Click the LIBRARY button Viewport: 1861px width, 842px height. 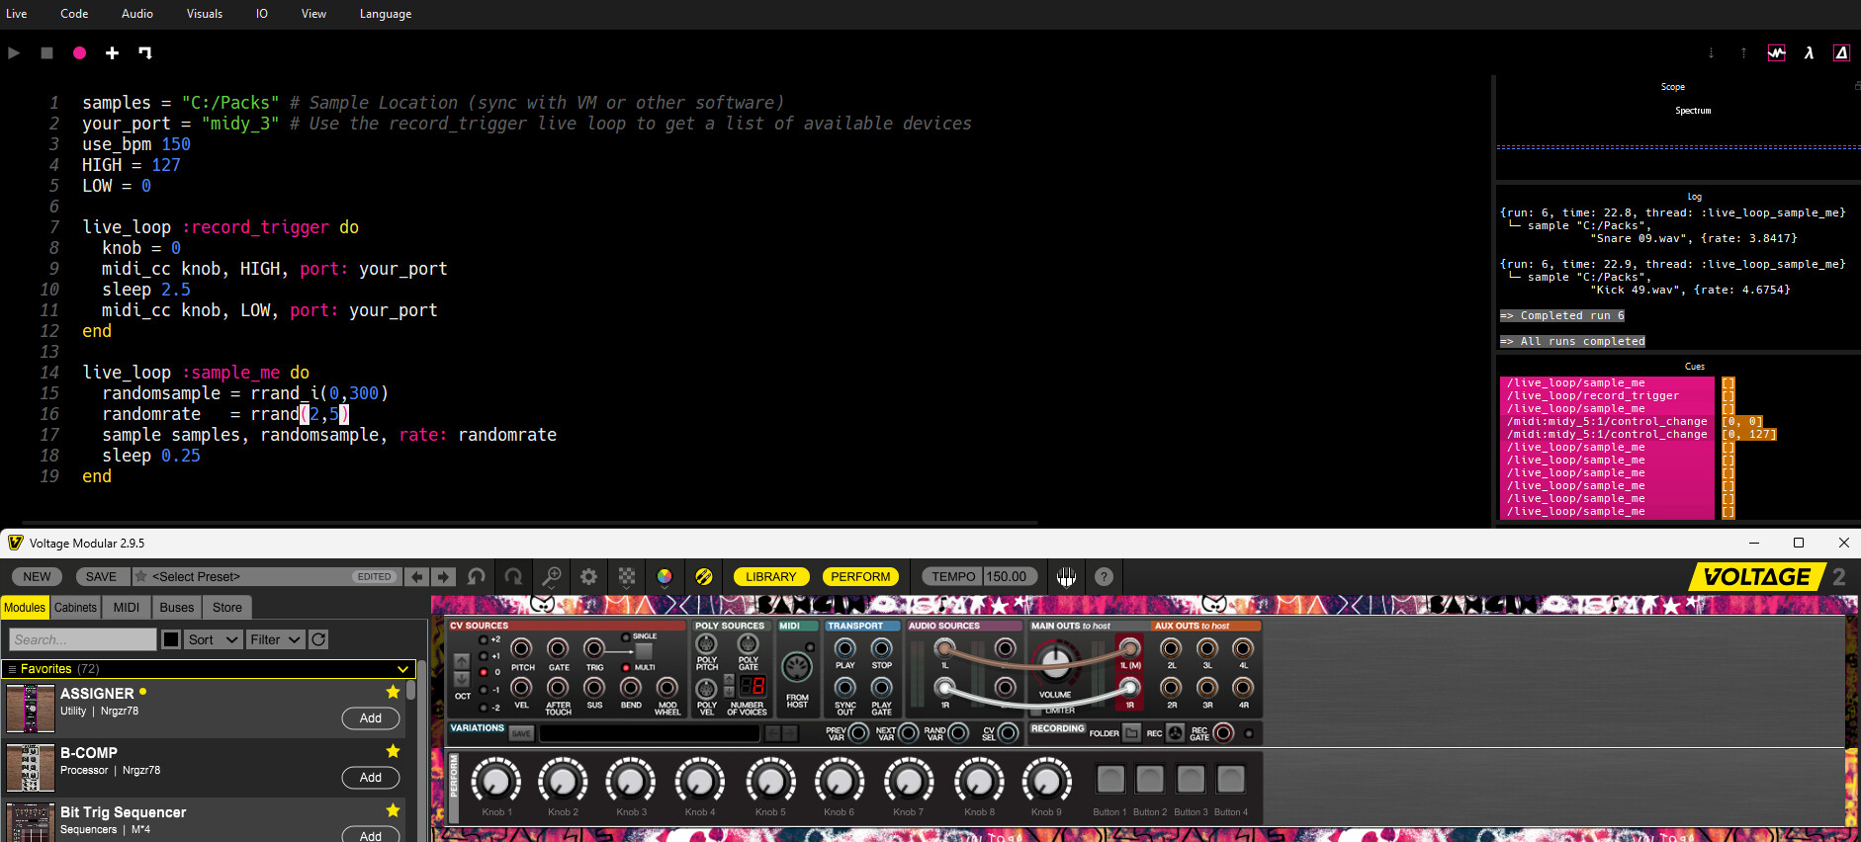[770, 577]
